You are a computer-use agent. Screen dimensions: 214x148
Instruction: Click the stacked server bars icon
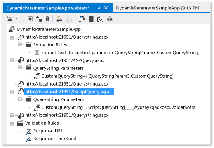91,19
